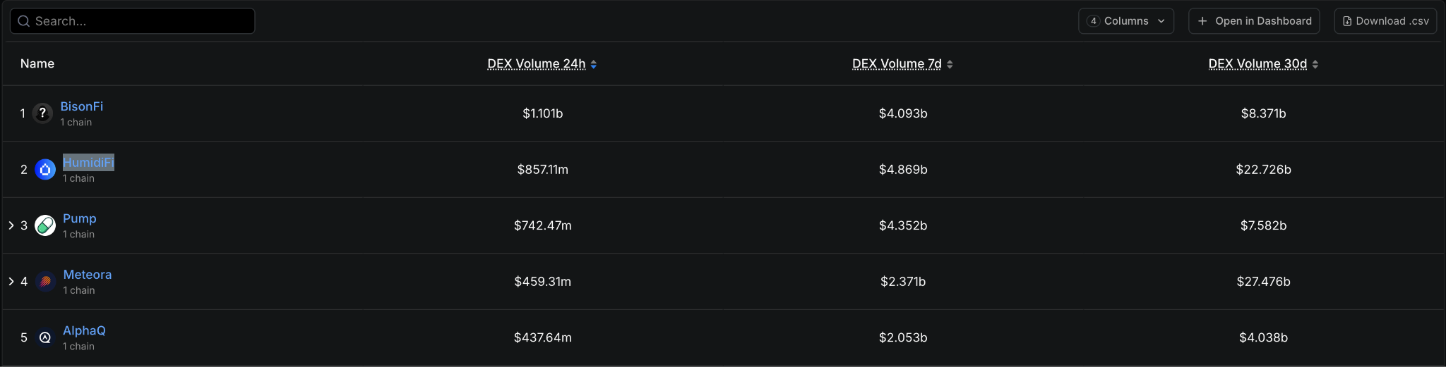Expand the Meteora row chevron
The width and height of the screenshot is (1446, 367).
11,282
